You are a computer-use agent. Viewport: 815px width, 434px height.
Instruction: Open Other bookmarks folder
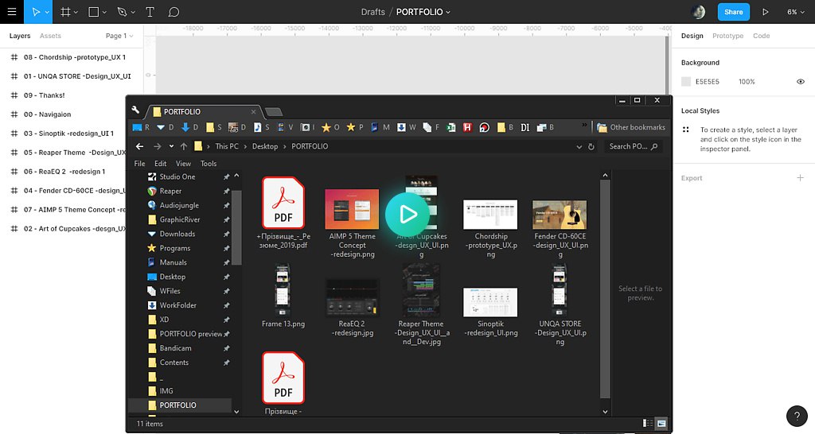631,127
